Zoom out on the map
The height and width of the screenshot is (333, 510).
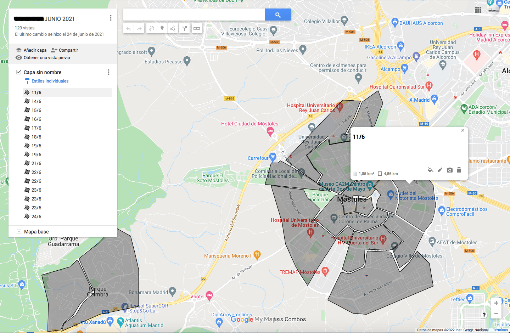pyautogui.click(x=496, y=314)
